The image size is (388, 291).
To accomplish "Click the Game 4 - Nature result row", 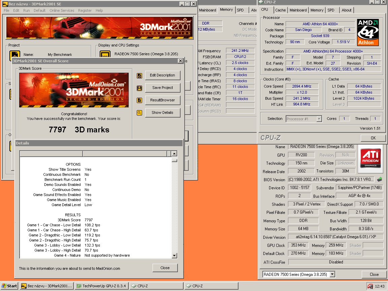I will point(92,255).
